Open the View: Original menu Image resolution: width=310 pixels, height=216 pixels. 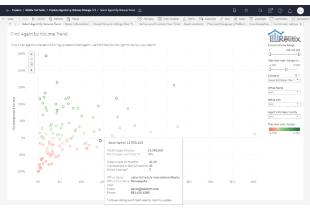coord(168,19)
